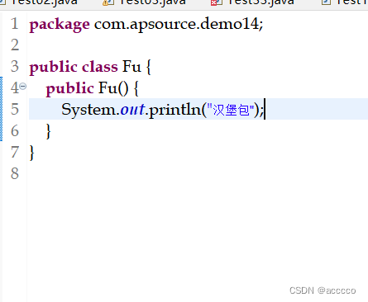This screenshot has width=368, height=302.
Task: Click the warning file icon on Test03.java tab
Action: coord(108,2)
